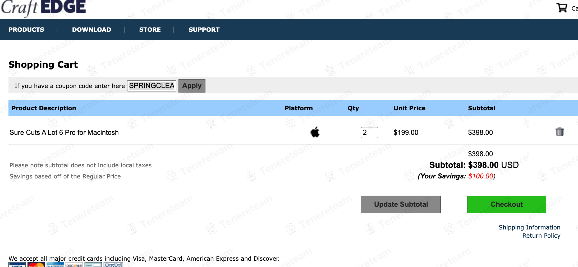
Task: Open the Shipping Information link
Action: tap(529, 227)
